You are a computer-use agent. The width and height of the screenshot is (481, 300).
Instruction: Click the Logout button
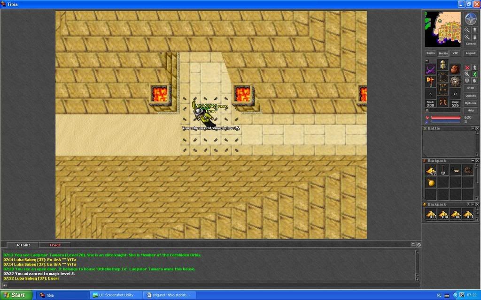pyautogui.click(x=471, y=53)
